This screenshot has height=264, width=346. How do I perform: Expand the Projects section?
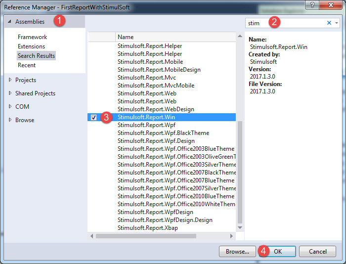pyautogui.click(x=10, y=80)
